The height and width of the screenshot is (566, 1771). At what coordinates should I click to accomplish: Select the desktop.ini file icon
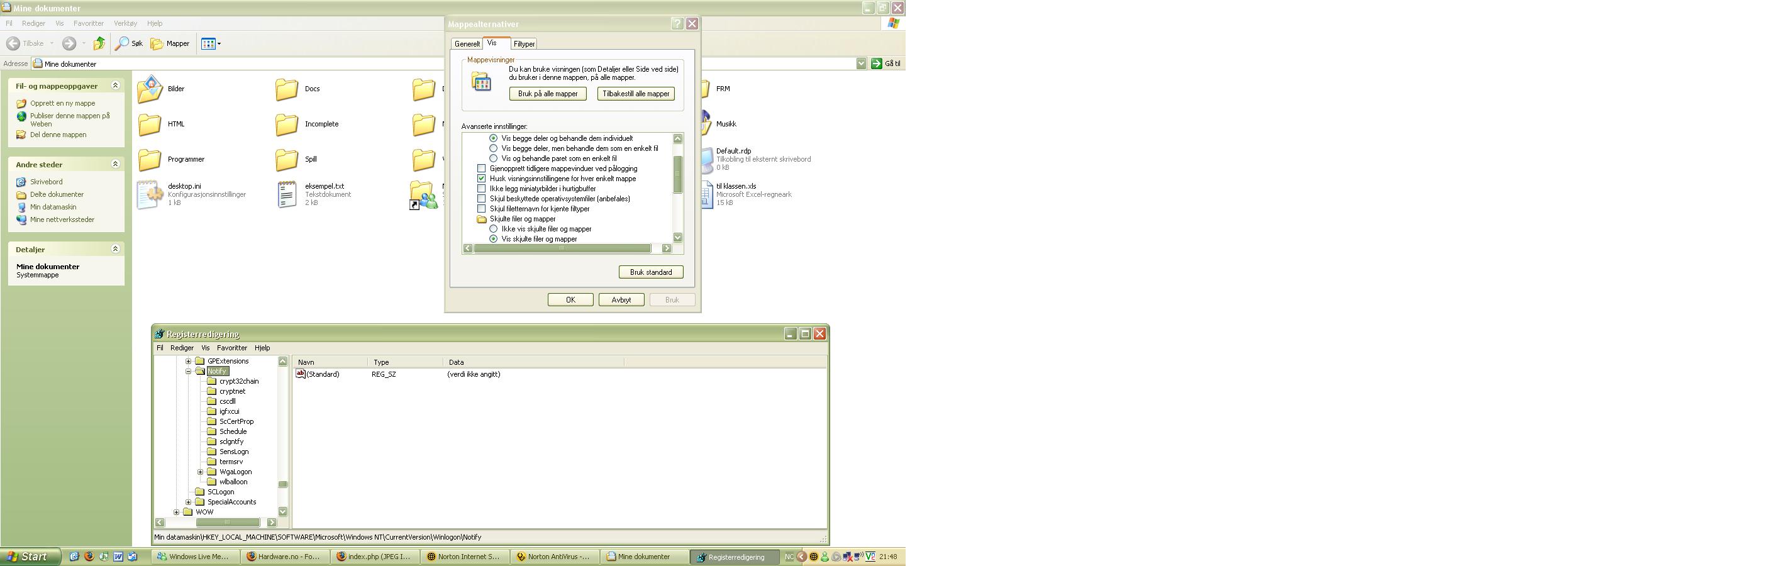click(150, 194)
